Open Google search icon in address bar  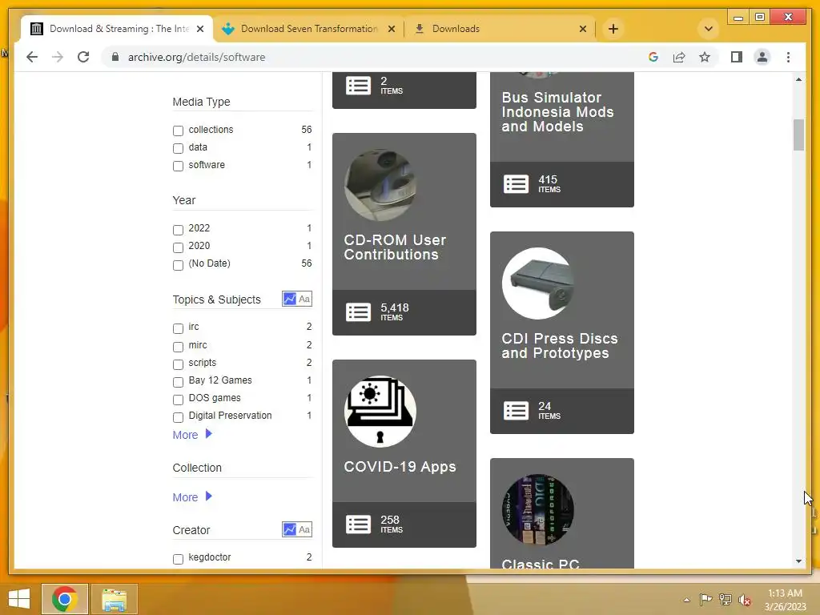point(653,57)
